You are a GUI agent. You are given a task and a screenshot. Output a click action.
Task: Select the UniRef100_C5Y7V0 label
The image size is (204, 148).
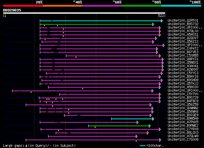pyautogui.click(x=183, y=94)
